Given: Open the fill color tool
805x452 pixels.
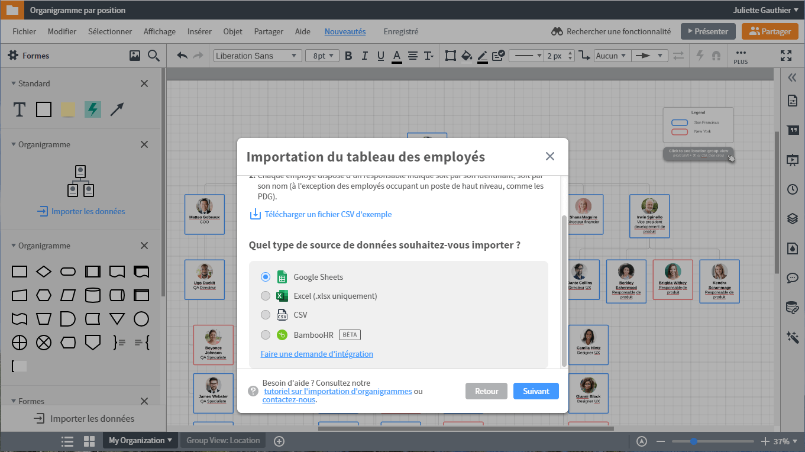Looking at the screenshot, I should click(x=467, y=55).
